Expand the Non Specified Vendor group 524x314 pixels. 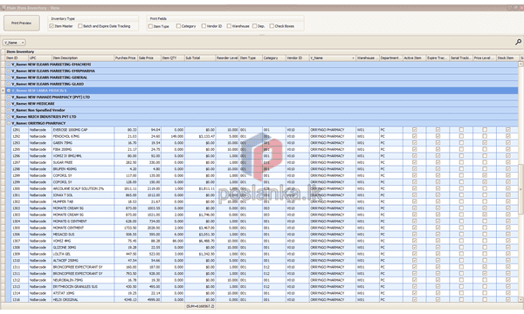(x=9, y=110)
